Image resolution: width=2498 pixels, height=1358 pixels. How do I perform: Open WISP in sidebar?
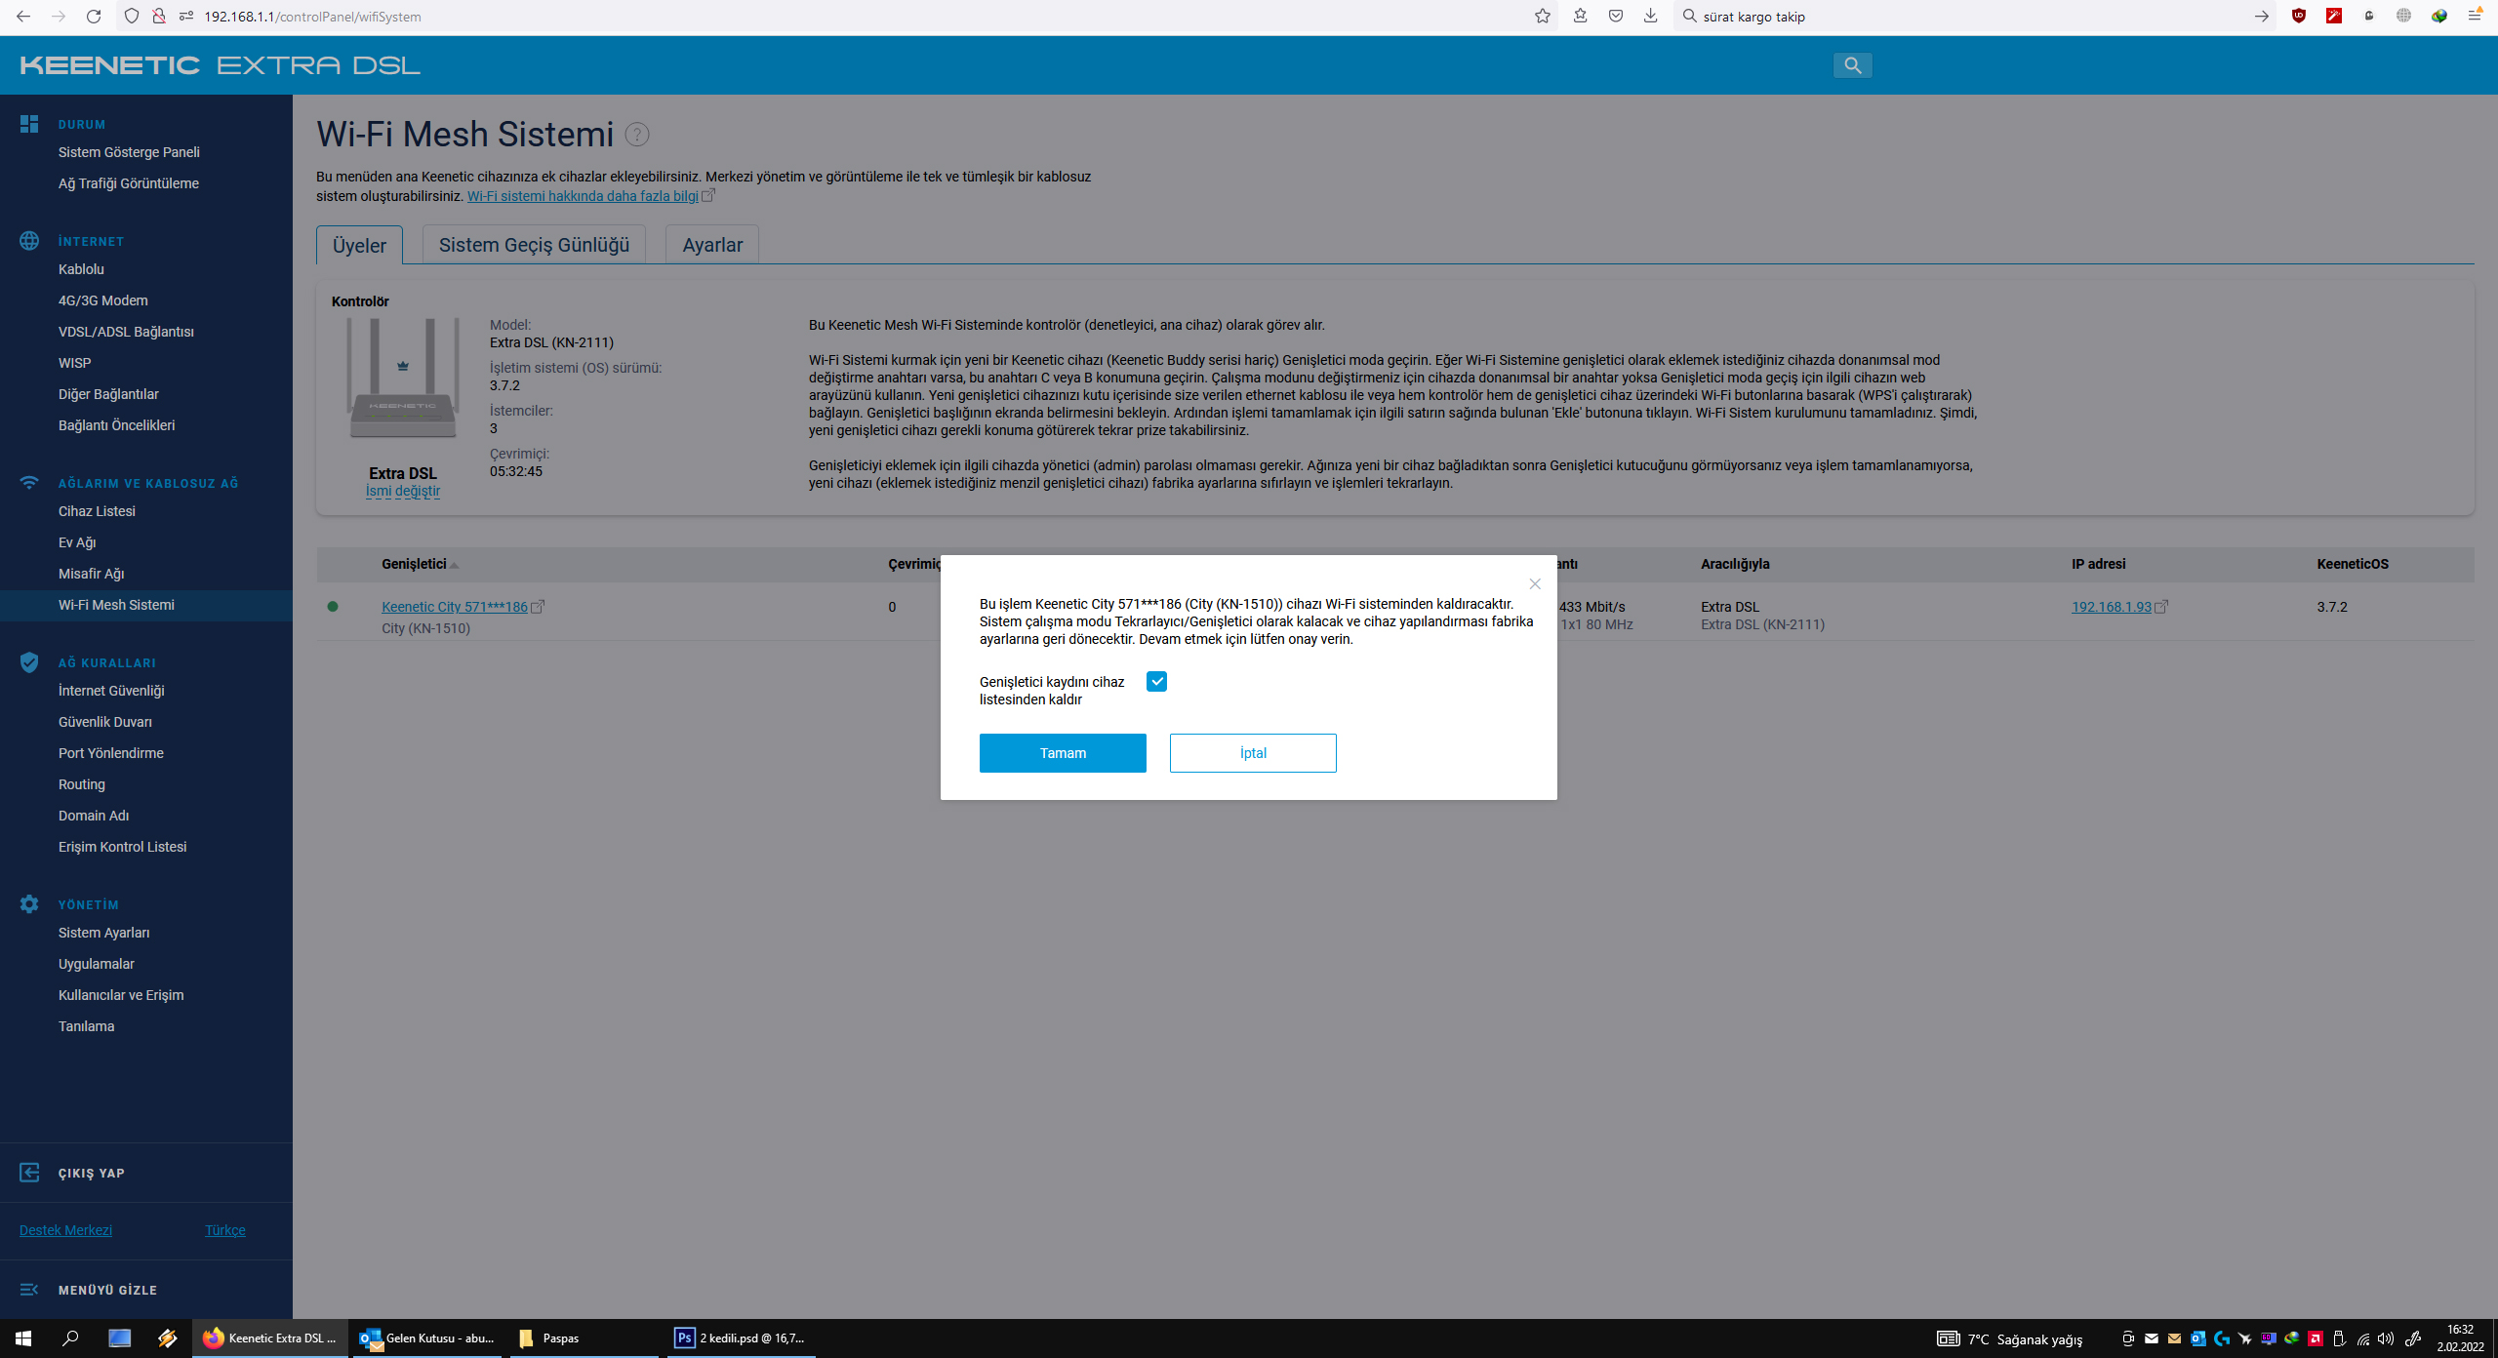click(74, 363)
